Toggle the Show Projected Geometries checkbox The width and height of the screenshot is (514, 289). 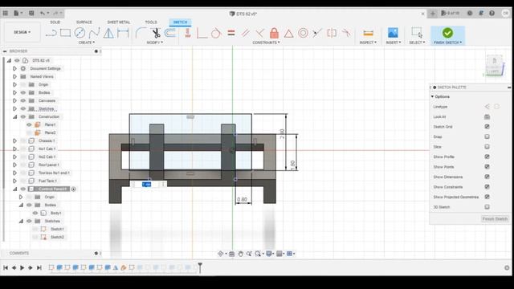[487, 197]
